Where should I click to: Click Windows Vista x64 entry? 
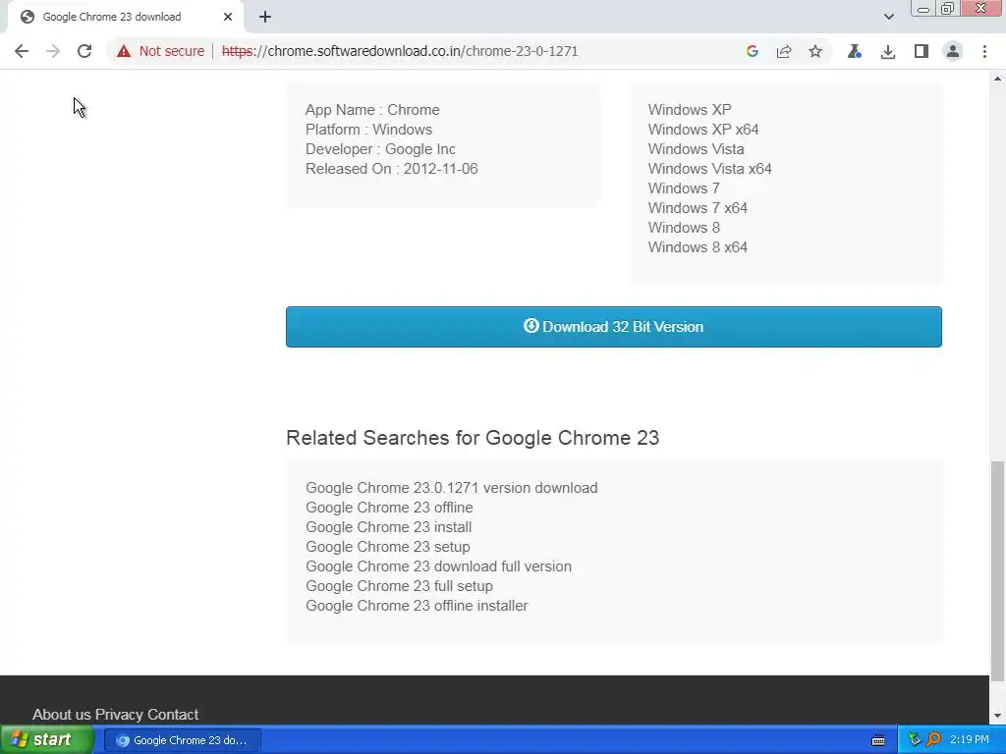(x=710, y=169)
